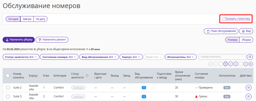The height and width of the screenshot is (101, 256).
Task: Toggle the select-all checkbox in table header
Action: point(8,76)
